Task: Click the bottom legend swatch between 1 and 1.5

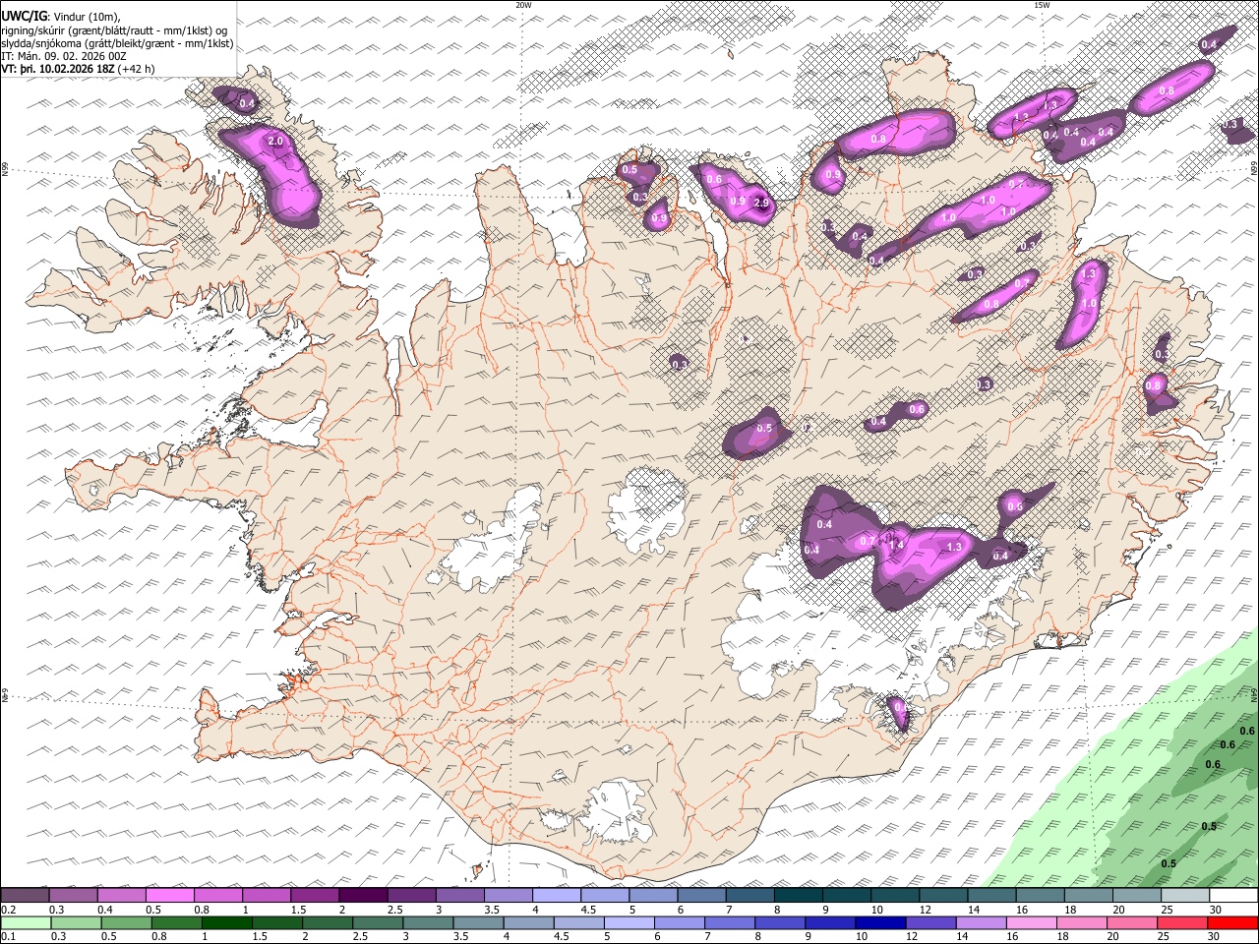Action: click(x=226, y=922)
